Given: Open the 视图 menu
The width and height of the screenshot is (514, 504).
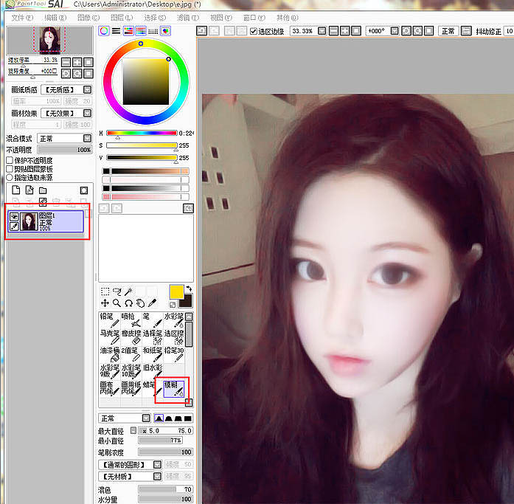Looking at the screenshot, I should [221, 18].
